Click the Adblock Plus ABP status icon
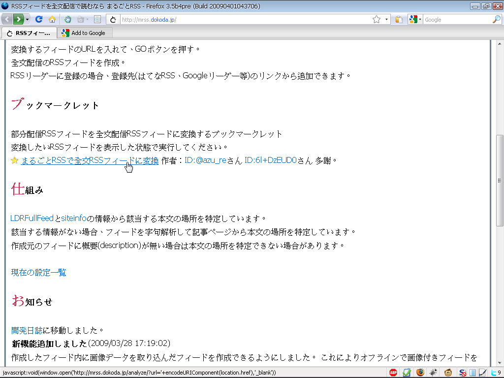Viewport: 504px width, 378px height. click(393, 373)
